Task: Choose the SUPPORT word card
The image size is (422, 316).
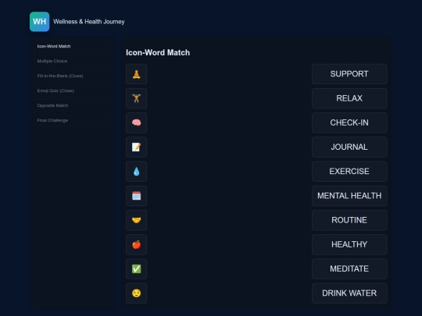Action: 349,74
